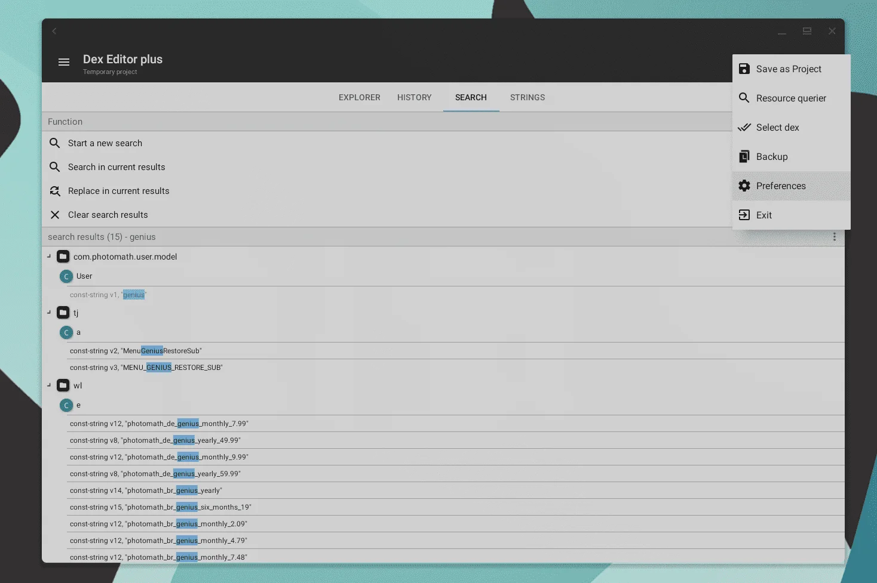The image size is (877, 583).
Task: Switch to the EXPLORER tab
Action: point(360,97)
